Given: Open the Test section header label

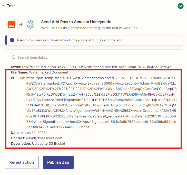Looking at the screenshot, I should pyautogui.click(x=11, y=6).
